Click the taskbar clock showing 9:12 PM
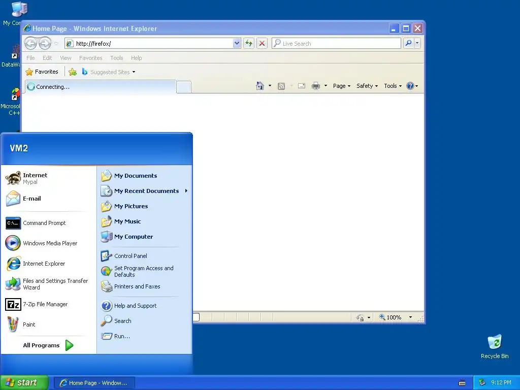 coord(501,382)
